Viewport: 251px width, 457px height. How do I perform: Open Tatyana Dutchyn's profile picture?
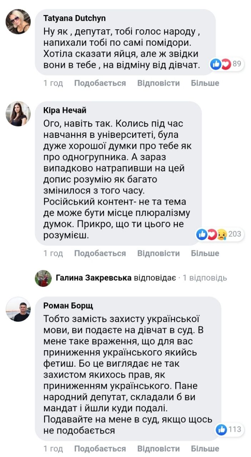(18, 21)
